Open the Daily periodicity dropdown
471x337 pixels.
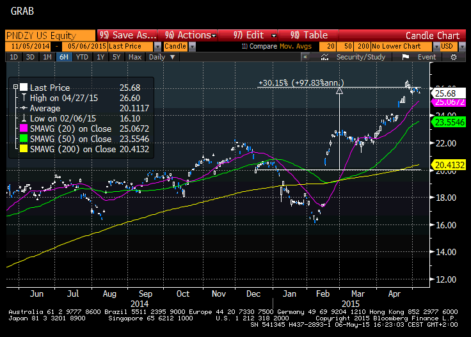pos(162,57)
